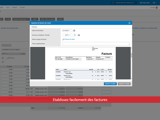Click into the Texte supplémentaire field
The width and height of the screenshot is (160, 120).
coord(96,44)
